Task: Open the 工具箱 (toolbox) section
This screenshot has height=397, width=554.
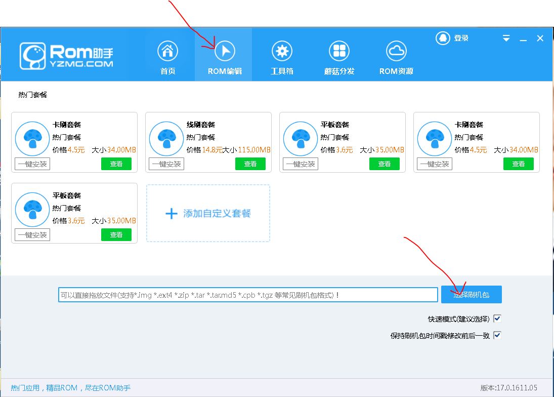Action: click(x=282, y=54)
